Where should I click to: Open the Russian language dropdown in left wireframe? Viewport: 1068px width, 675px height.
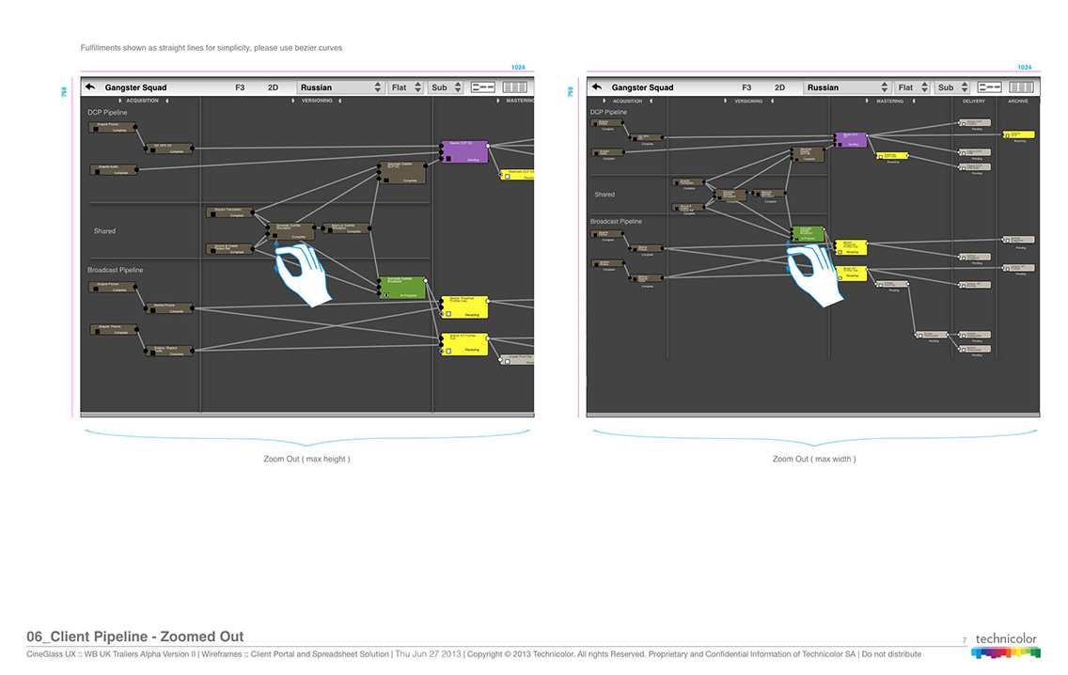pyautogui.click(x=340, y=87)
